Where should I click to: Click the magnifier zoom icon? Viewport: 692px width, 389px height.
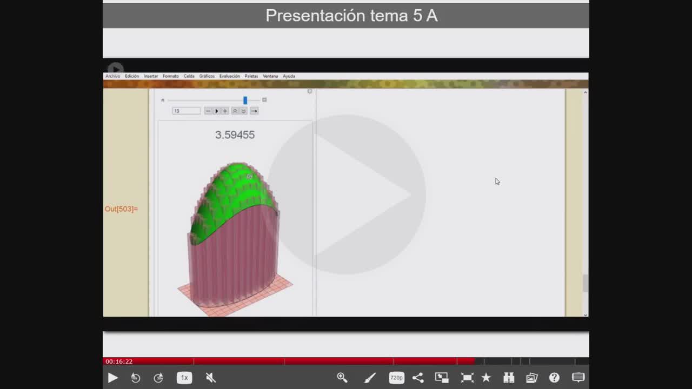342,378
